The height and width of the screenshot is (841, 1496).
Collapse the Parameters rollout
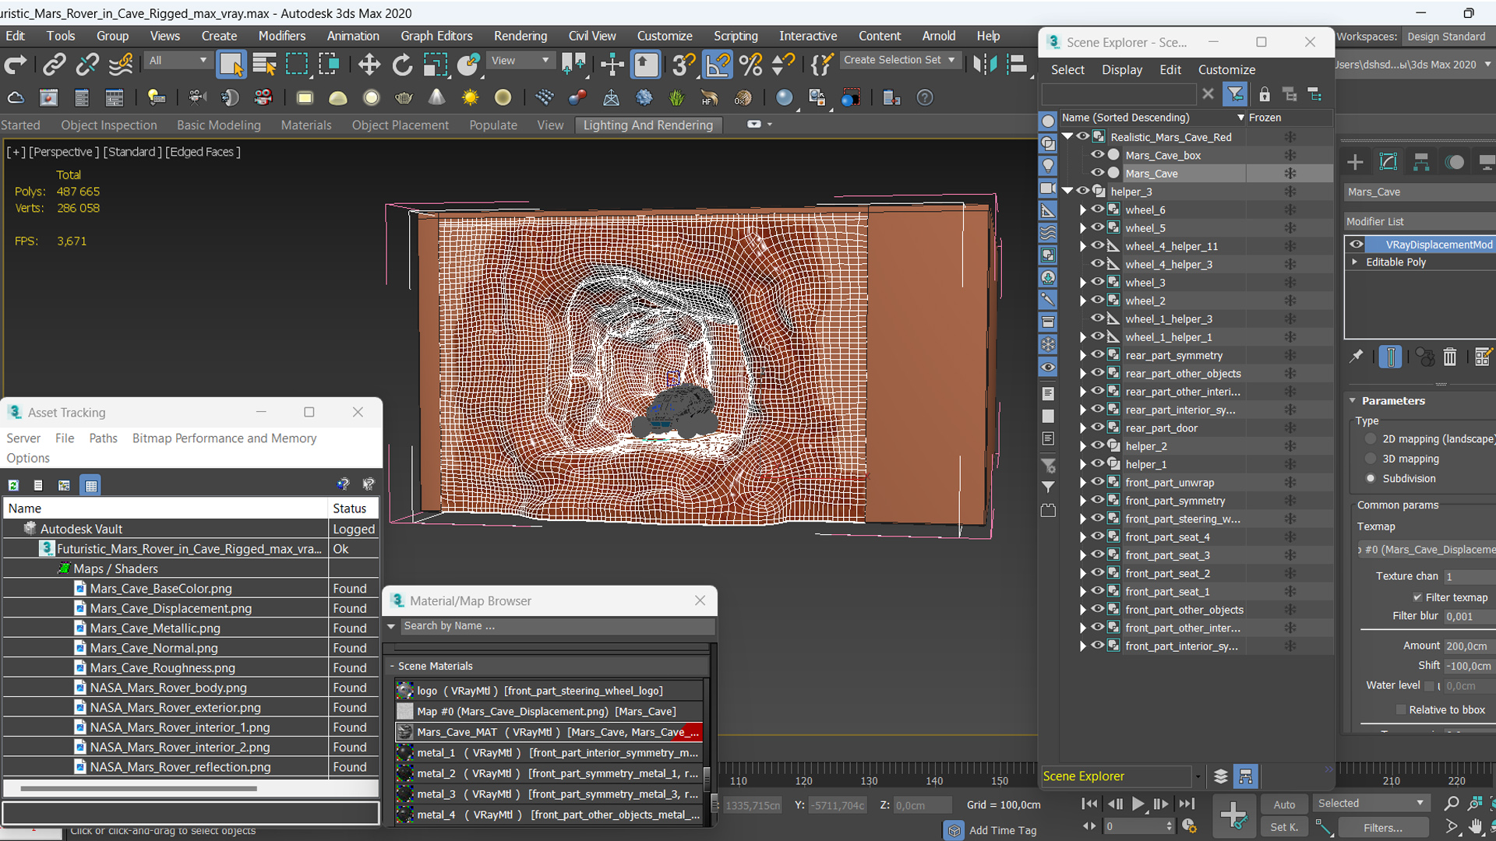click(1353, 400)
